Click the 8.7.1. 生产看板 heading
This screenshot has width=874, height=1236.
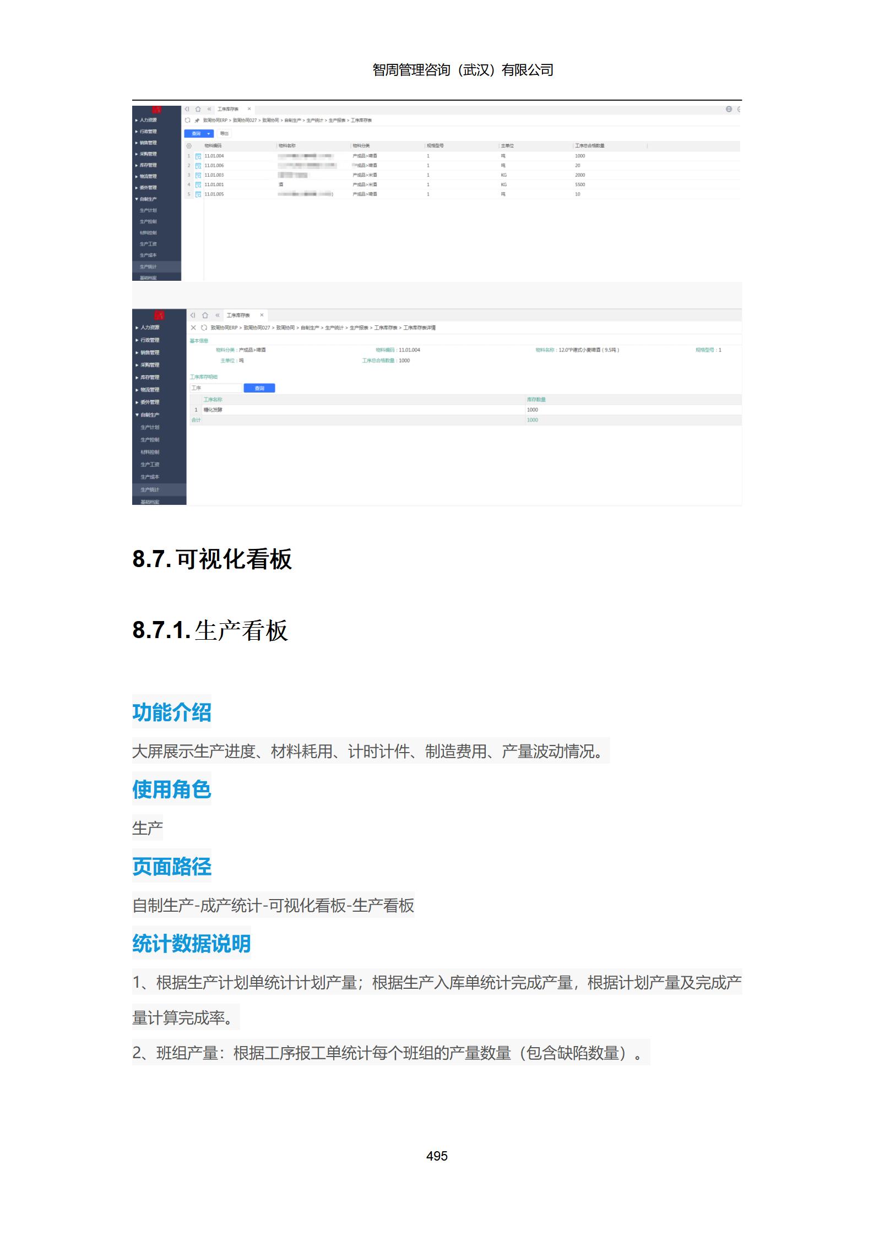pos(210,630)
